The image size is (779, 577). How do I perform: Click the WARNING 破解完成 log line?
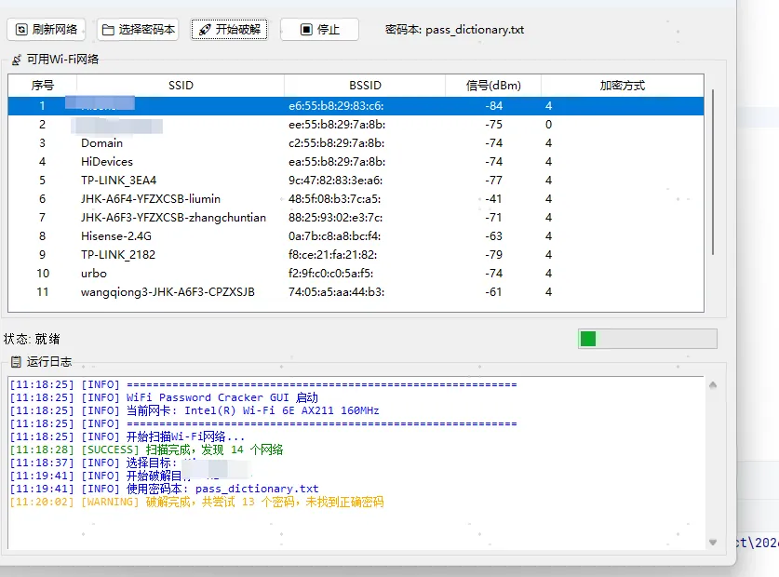[196, 502]
